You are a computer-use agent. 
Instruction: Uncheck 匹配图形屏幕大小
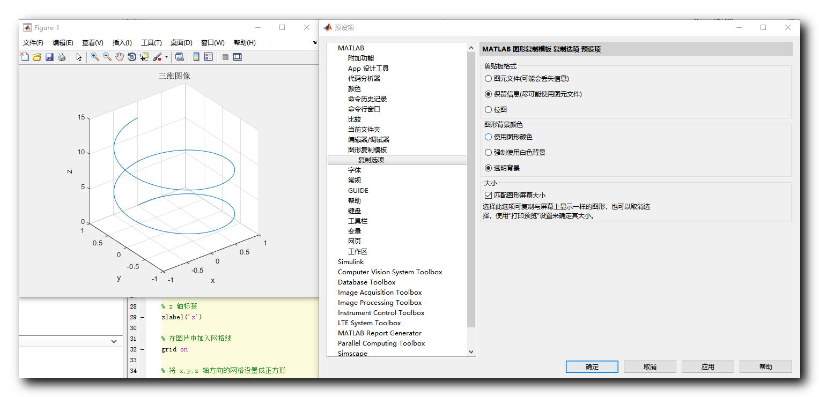pos(488,194)
